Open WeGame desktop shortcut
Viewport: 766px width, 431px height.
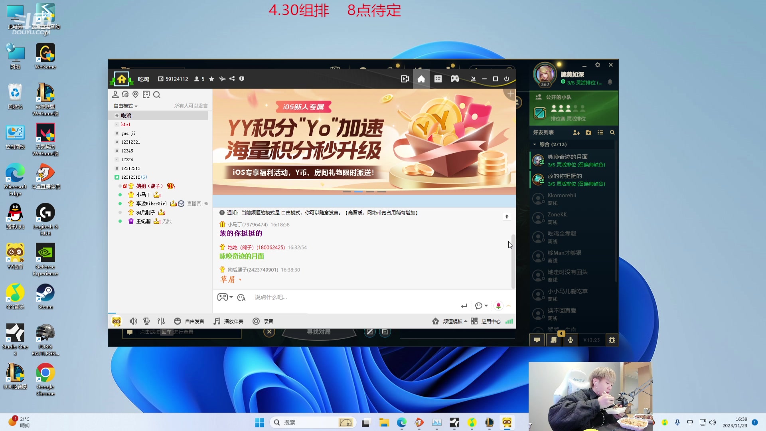pyautogui.click(x=45, y=56)
